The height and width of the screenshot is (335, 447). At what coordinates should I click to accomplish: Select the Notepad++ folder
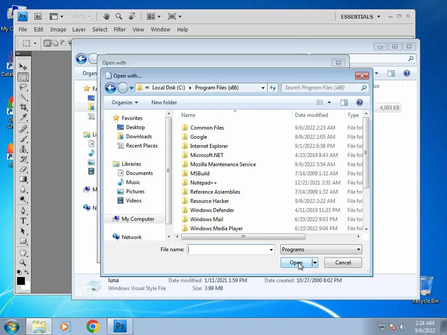tap(203, 183)
